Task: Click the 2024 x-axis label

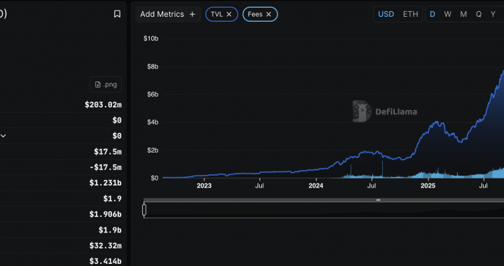Action: coord(316,185)
